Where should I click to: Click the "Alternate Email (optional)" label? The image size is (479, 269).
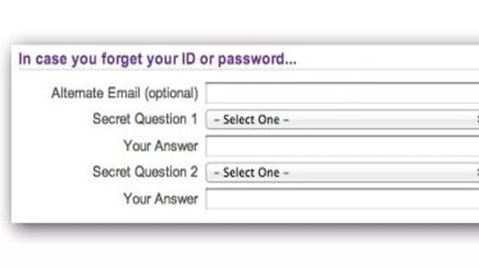125,93
